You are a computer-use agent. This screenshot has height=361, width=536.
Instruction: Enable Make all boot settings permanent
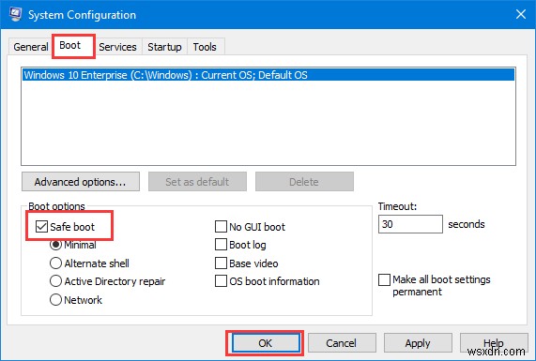click(x=384, y=279)
